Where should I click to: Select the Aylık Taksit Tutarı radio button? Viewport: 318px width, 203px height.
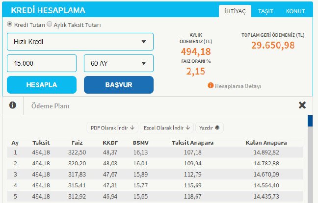coord(49,24)
